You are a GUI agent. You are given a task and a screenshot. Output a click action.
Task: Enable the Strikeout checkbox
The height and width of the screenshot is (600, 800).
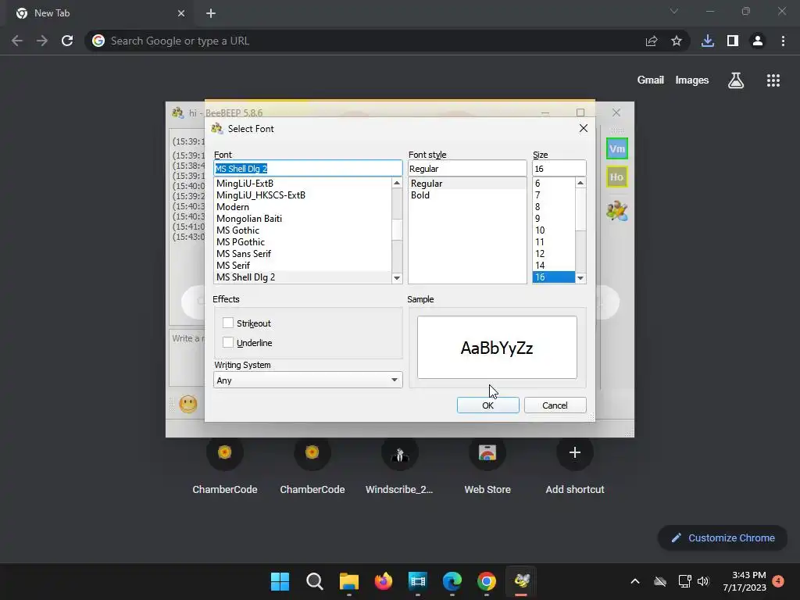[x=228, y=323]
